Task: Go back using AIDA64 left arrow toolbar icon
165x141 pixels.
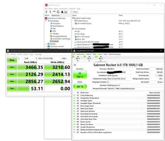Action: click(46, 12)
